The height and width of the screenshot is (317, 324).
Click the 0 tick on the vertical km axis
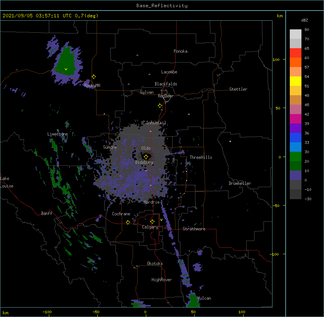coord(280,157)
